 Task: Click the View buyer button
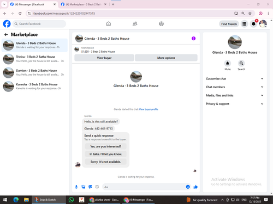coord(104,58)
